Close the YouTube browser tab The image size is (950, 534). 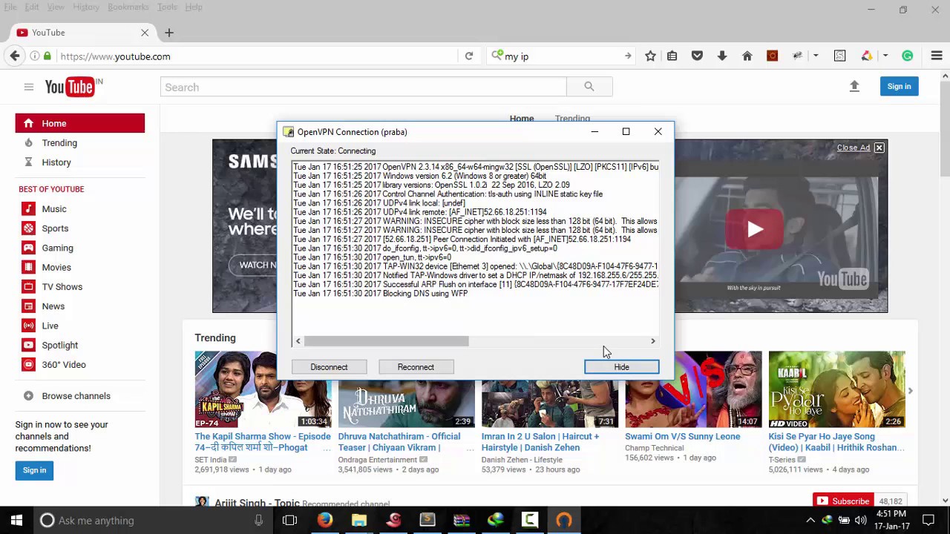(x=145, y=33)
